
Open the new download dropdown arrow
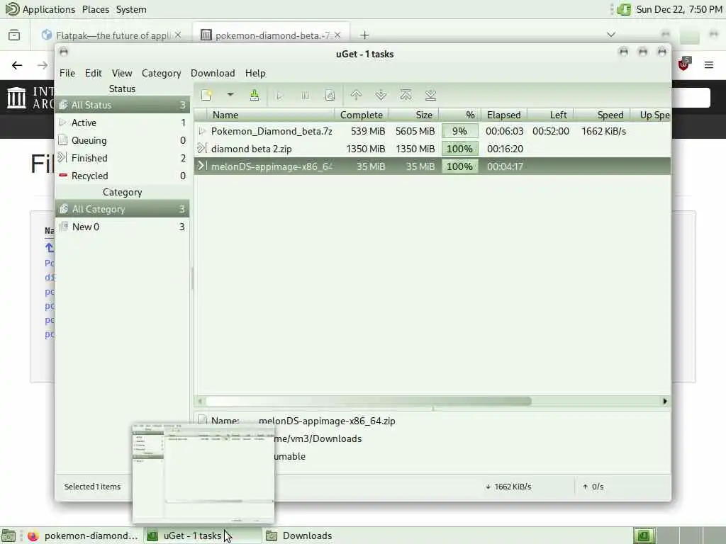[230, 95]
